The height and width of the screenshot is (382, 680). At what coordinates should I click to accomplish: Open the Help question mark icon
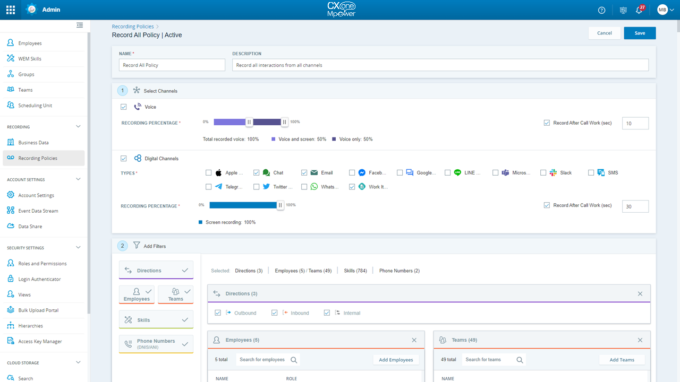pyautogui.click(x=601, y=10)
